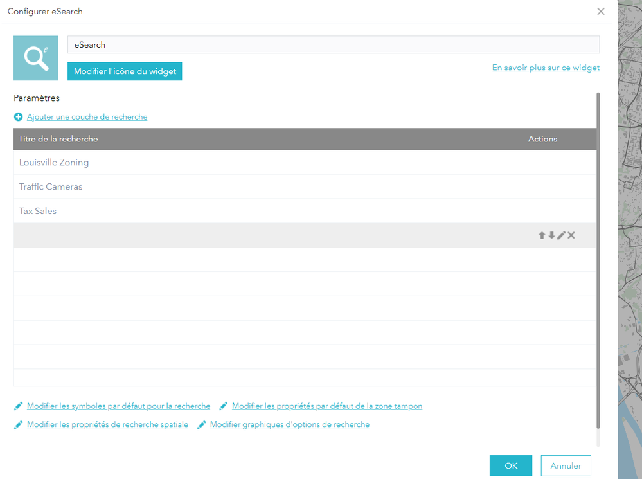The height and width of the screenshot is (479, 642).
Task: Close the Configurer eSearch dialog
Action: (601, 12)
